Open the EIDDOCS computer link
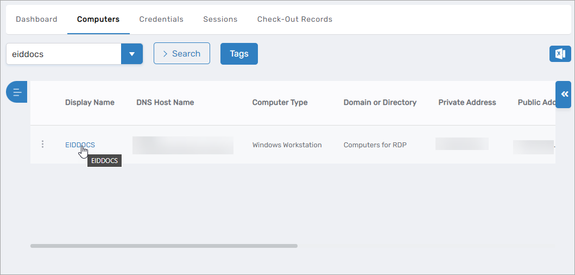The width and height of the screenshot is (575, 275). click(80, 145)
